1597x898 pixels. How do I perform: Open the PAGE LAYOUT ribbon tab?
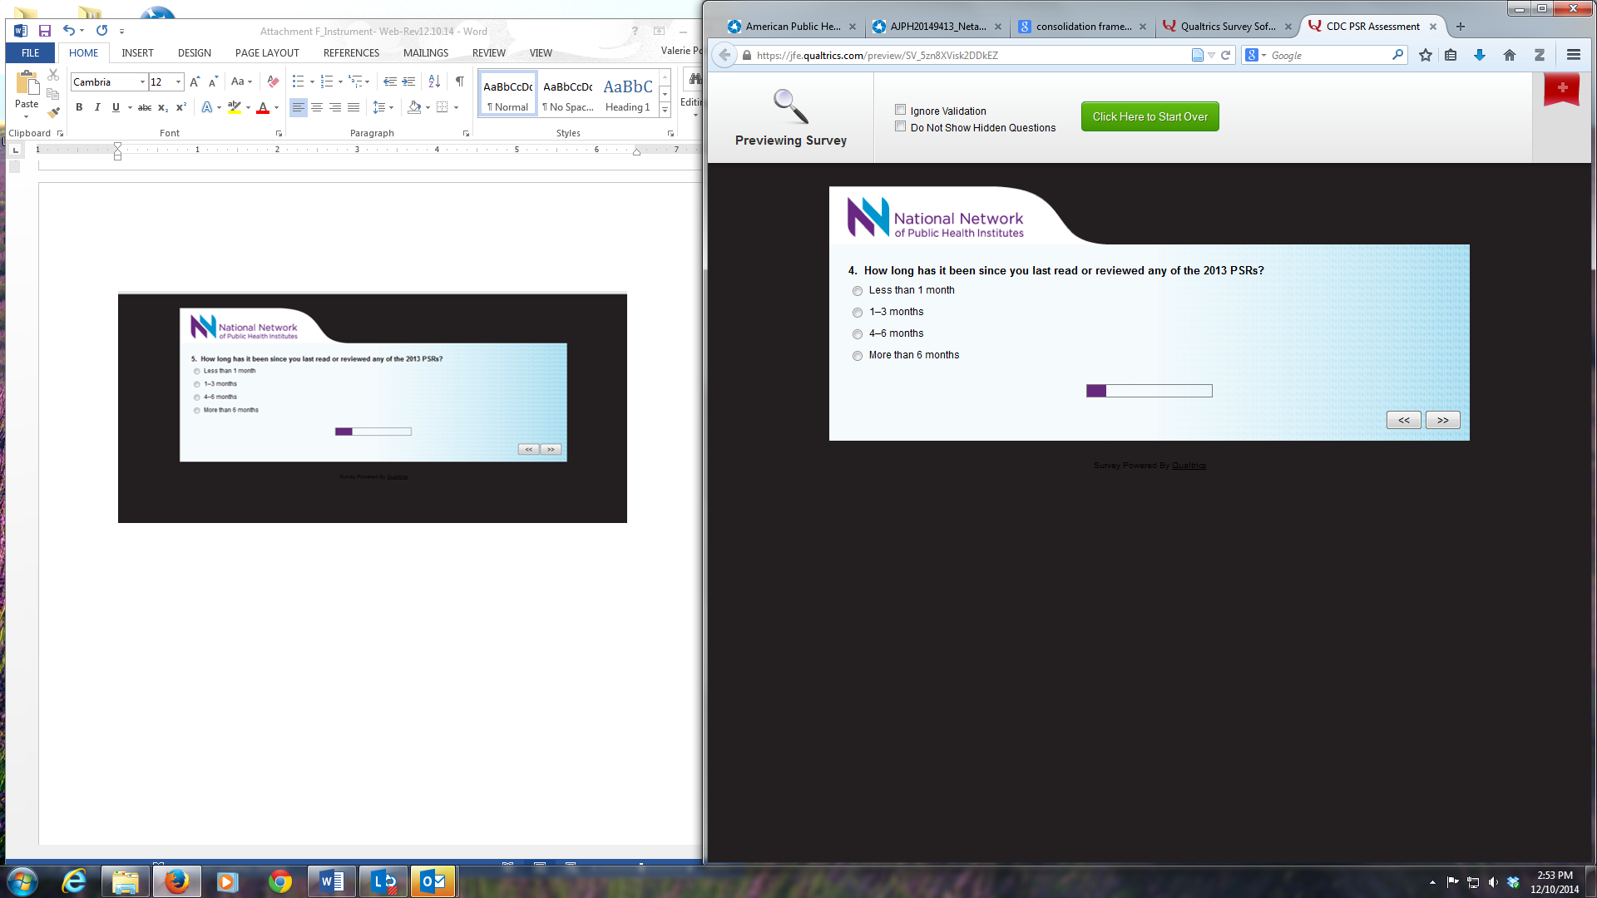click(267, 52)
